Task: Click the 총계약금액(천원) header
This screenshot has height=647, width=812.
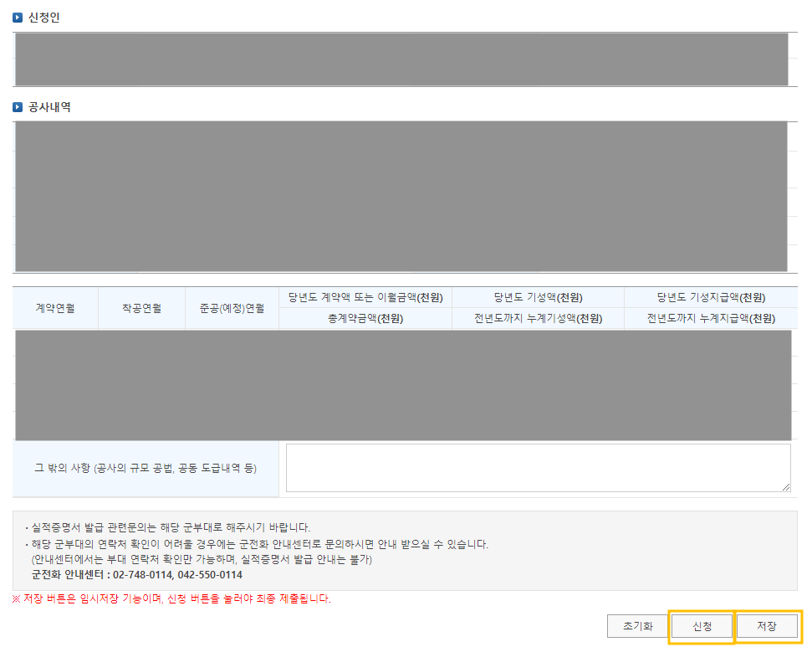Action: click(365, 319)
